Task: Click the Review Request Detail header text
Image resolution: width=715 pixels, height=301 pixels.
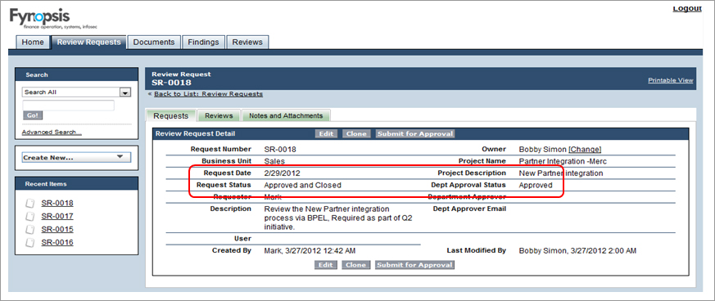Action: [195, 134]
